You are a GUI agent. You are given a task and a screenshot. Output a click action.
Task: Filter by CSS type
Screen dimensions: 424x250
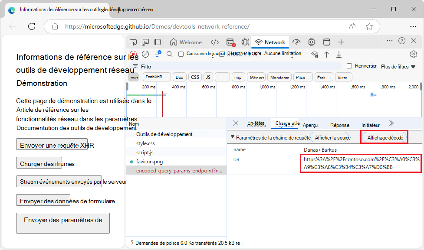195,77
